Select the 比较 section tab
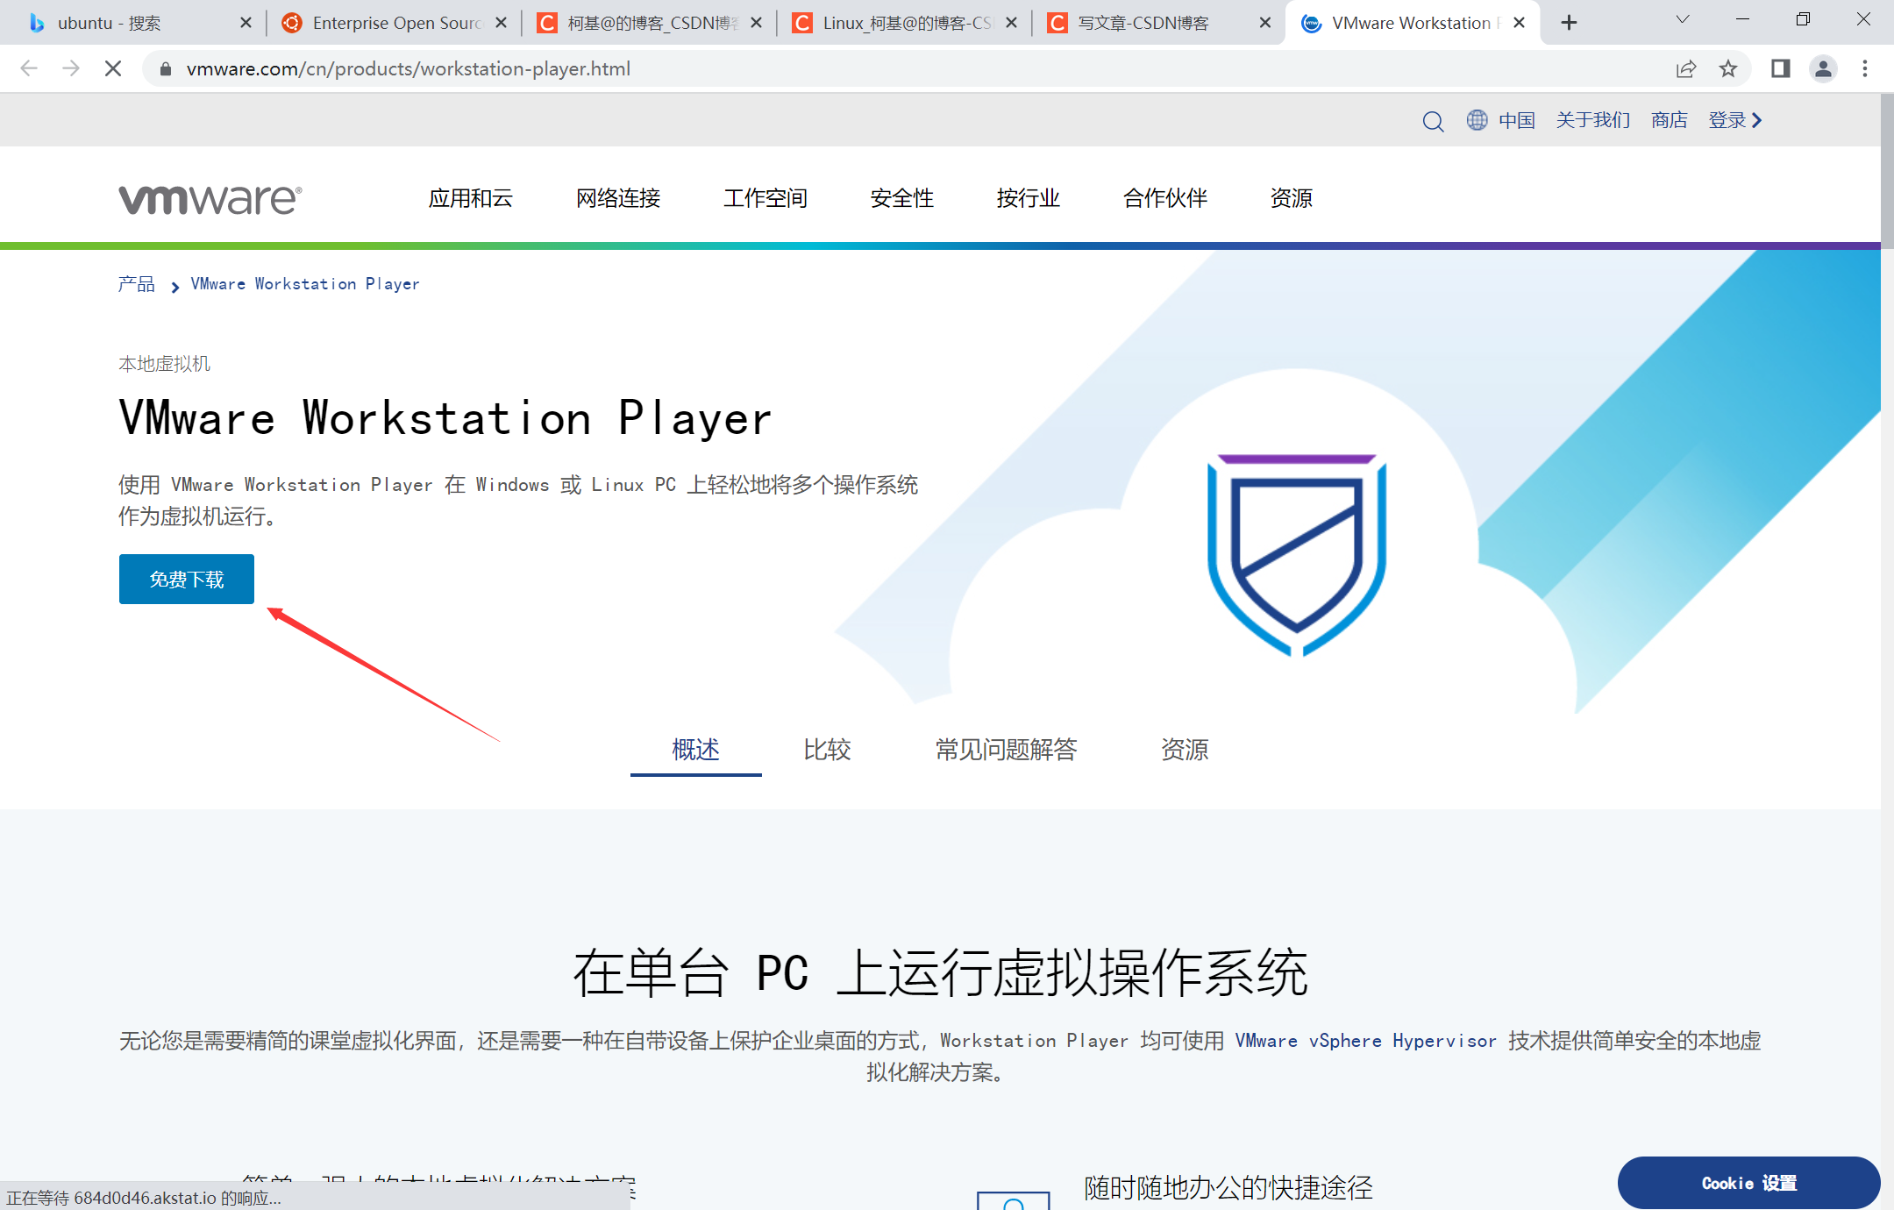The width and height of the screenshot is (1894, 1210). tap(828, 750)
